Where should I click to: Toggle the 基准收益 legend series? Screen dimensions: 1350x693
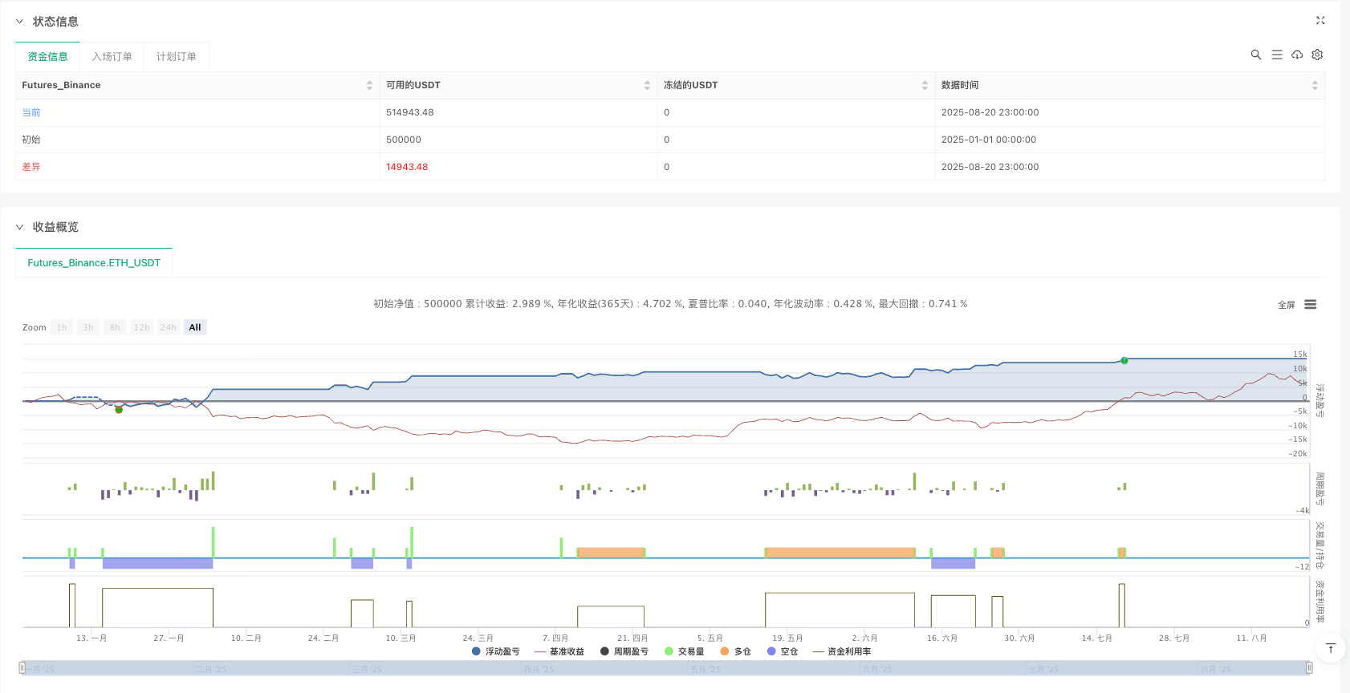(559, 651)
